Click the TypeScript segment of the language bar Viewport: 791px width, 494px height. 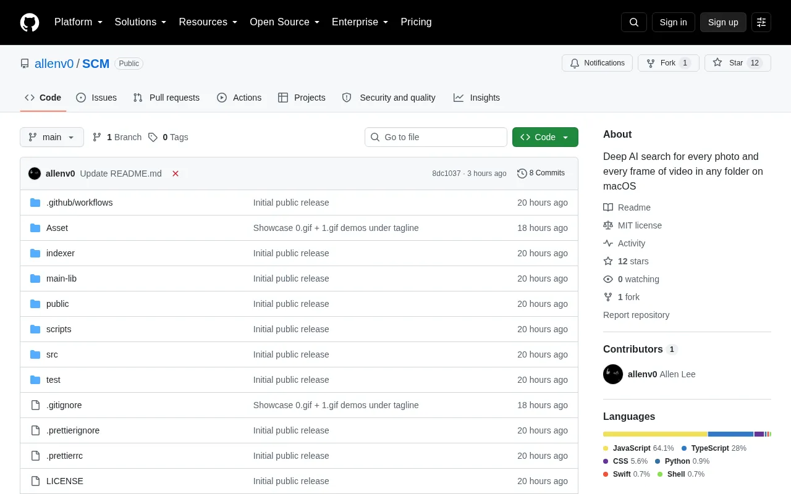pyautogui.click(x=731, y=434)
